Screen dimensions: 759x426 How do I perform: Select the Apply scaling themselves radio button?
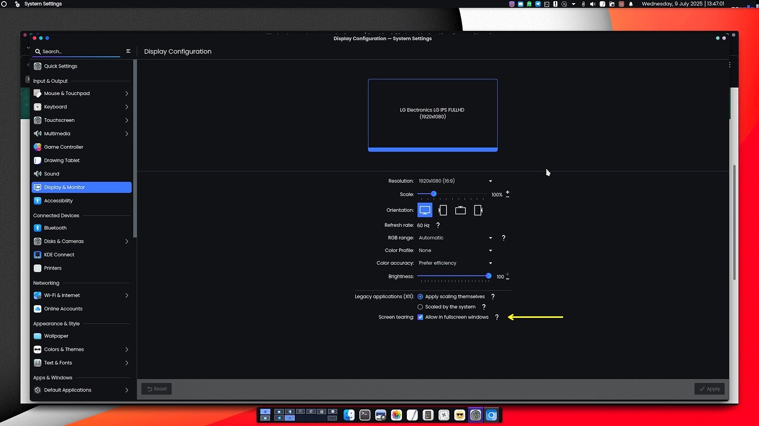(420, 296)
